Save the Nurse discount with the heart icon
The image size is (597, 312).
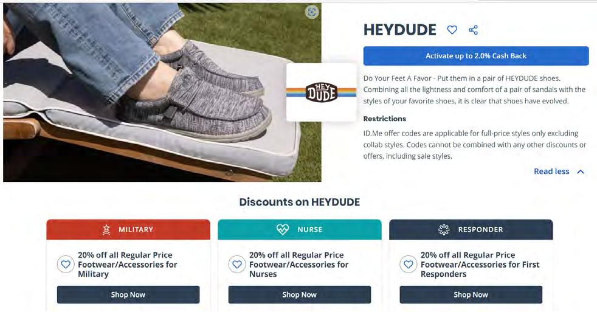click(237, 264)
